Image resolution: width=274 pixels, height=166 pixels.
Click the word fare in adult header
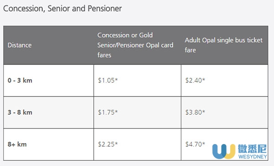pyautogui.click(x=190, y=50)
